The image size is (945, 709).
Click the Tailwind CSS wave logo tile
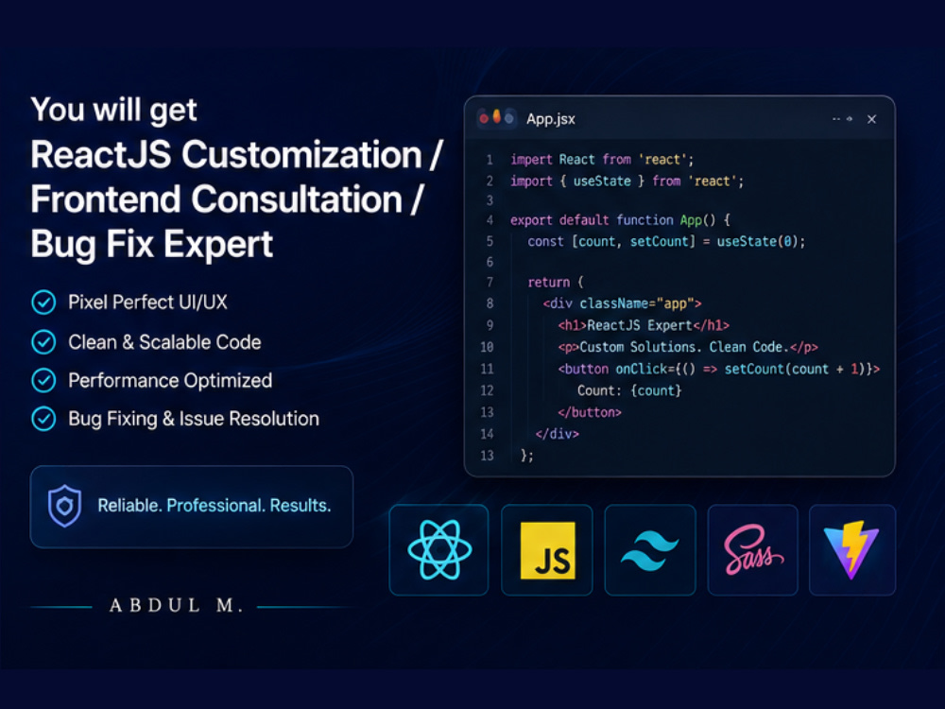650,550
